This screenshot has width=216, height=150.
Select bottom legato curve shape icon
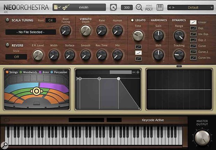click(x=138, y=58)
